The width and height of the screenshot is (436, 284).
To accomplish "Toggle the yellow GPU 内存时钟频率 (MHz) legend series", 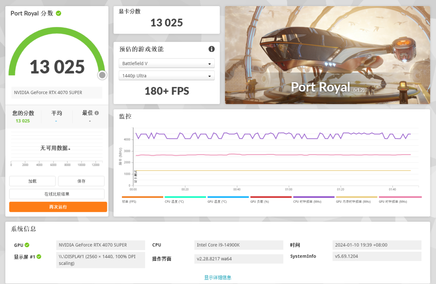I will [357, 200].
